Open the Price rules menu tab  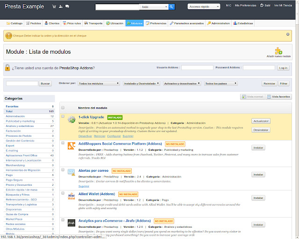click(72, 23)
